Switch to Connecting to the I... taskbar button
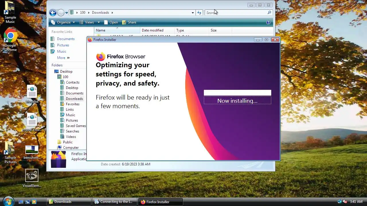The height and width of the screenshot is (206, 367). pos(114,202)
